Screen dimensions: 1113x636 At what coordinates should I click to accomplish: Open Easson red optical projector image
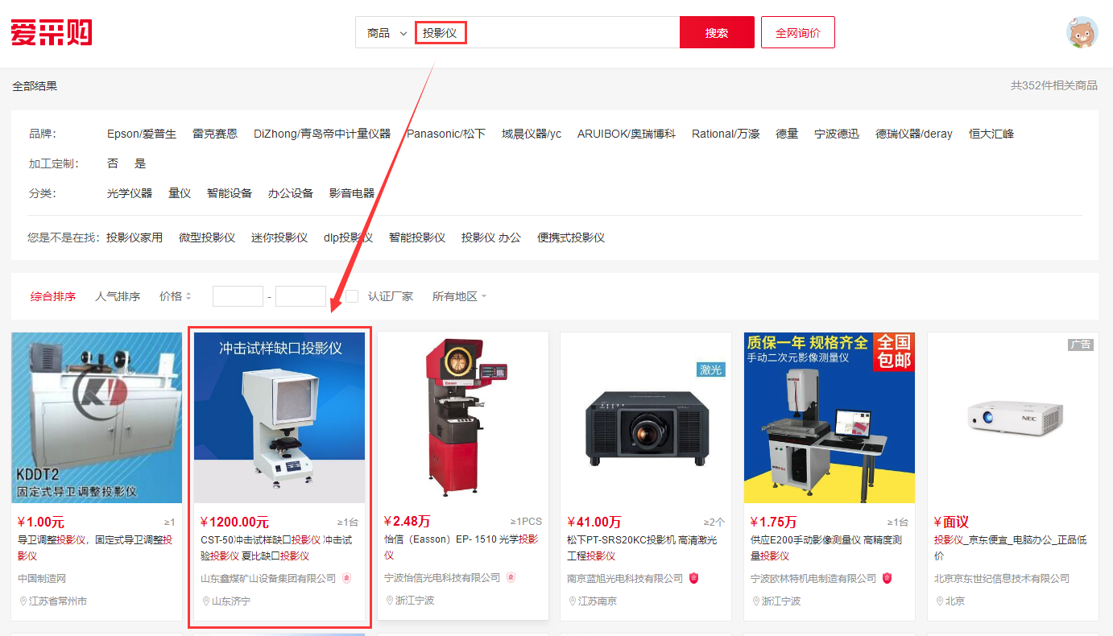[463, 418]
